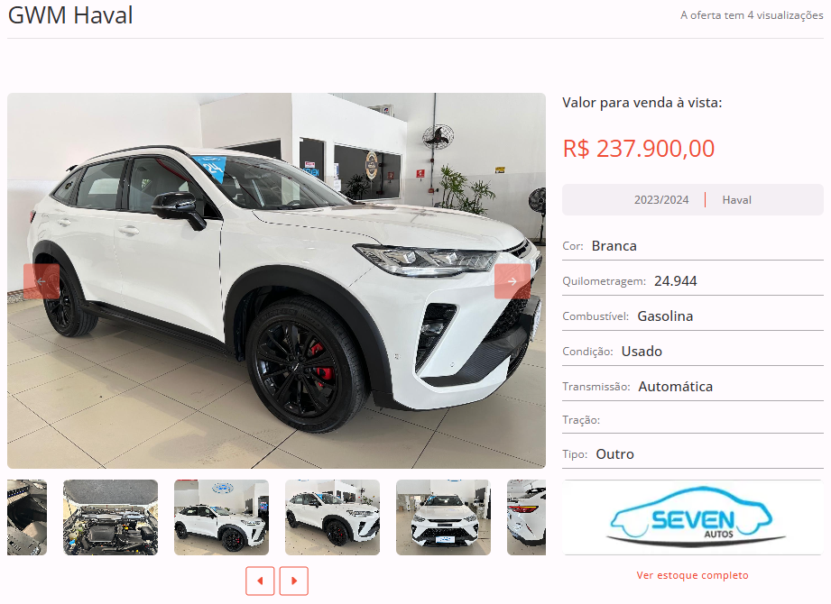Select the thumbnail of the car's front view
The width and height of the screenshot is (831, 604).
click(x=443, y=517)
